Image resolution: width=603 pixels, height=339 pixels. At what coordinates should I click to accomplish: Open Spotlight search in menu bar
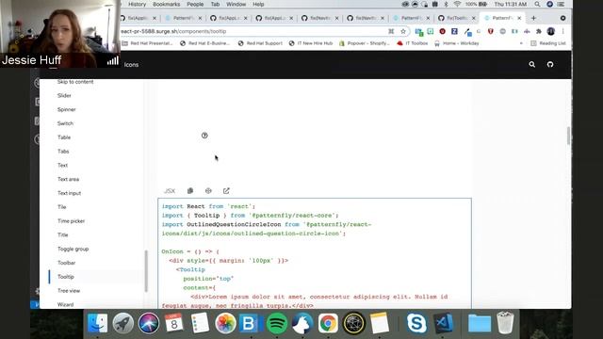(537, 4)
